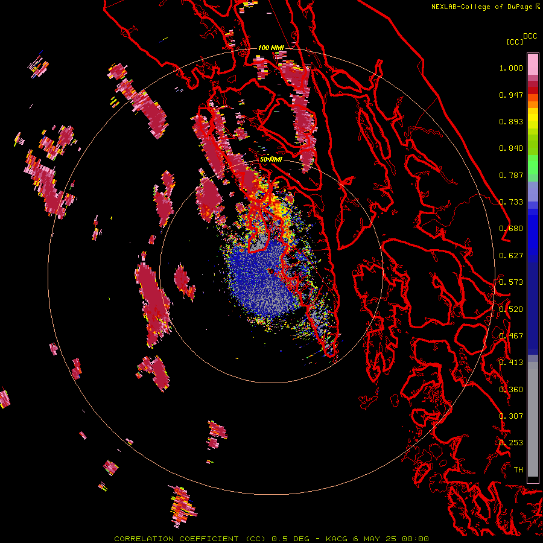Click the 0.253 scale value

[x=511, y=443]
